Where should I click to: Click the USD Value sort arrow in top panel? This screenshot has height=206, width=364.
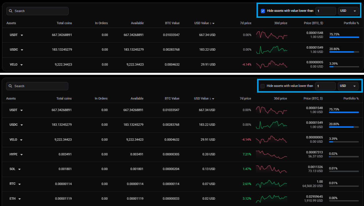click(213, 23)
